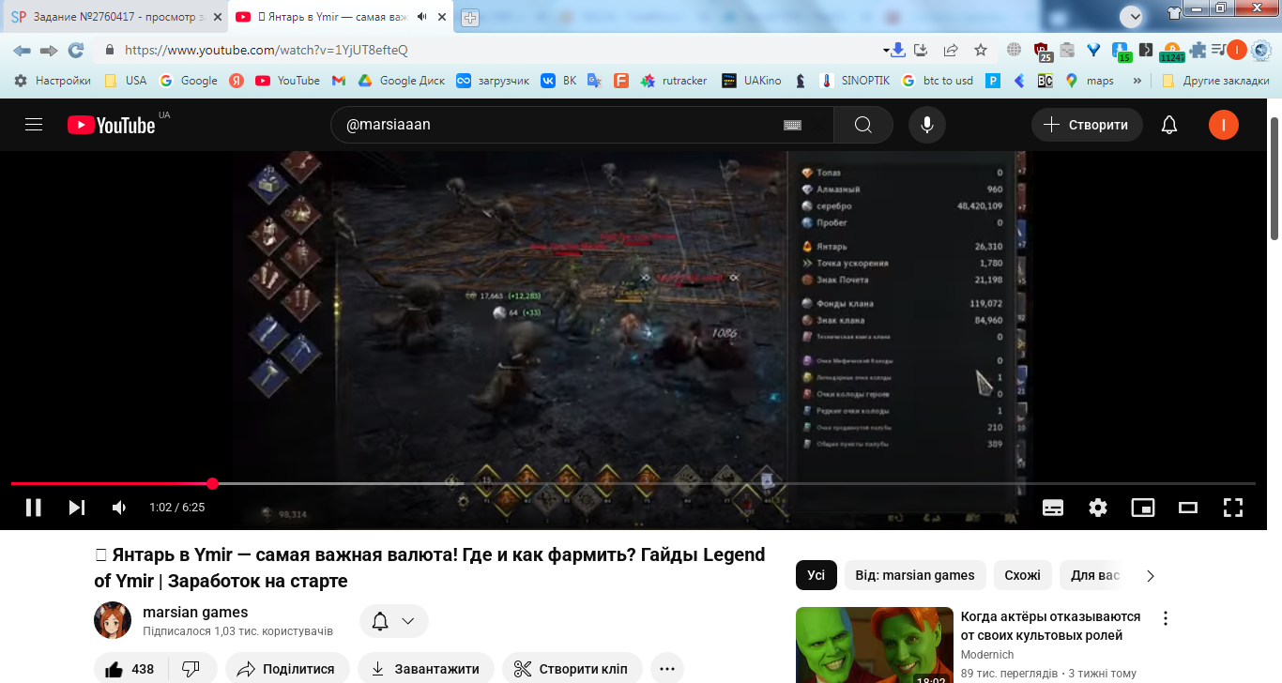Screen dimensions: 1282x683
Task: Open options menu for Modernich video
Action: point(1166,618)
